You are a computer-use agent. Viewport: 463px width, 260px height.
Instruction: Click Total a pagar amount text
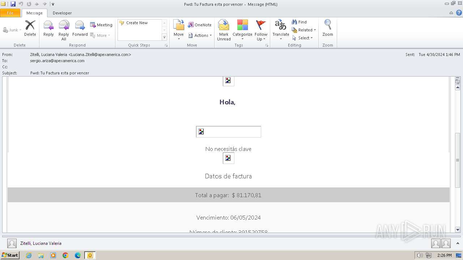point(228,195)
